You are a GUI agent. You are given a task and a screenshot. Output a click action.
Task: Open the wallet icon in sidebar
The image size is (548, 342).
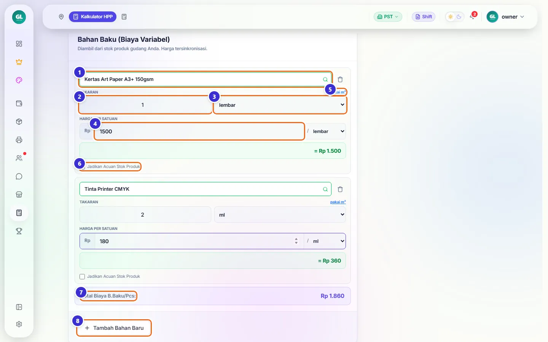point(19,103)
